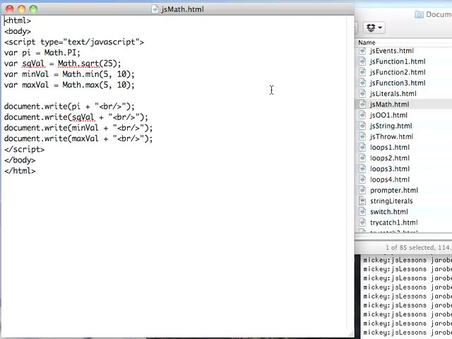Click the file icon next to jsFunction3.html

click(362, 83)
